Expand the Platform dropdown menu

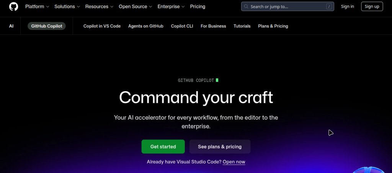(x=37, y=7)
